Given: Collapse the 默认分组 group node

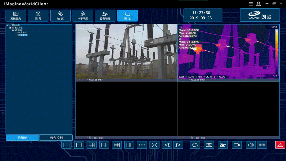Looking at the screenshot, I should point(10,28).
